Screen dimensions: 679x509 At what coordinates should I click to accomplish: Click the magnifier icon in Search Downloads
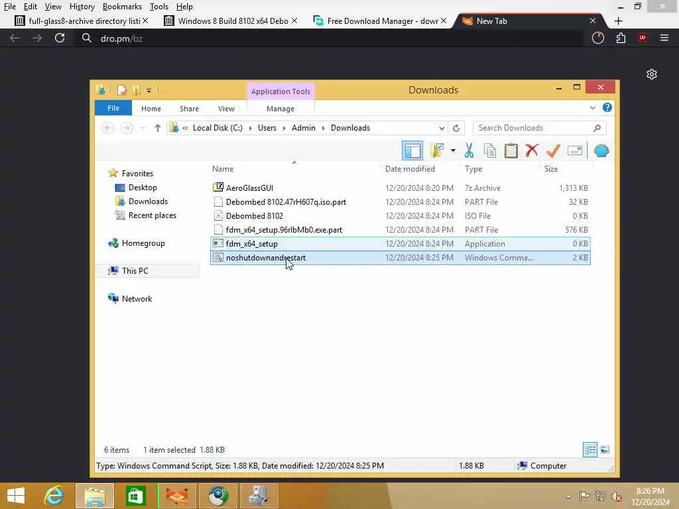[597, 128]
